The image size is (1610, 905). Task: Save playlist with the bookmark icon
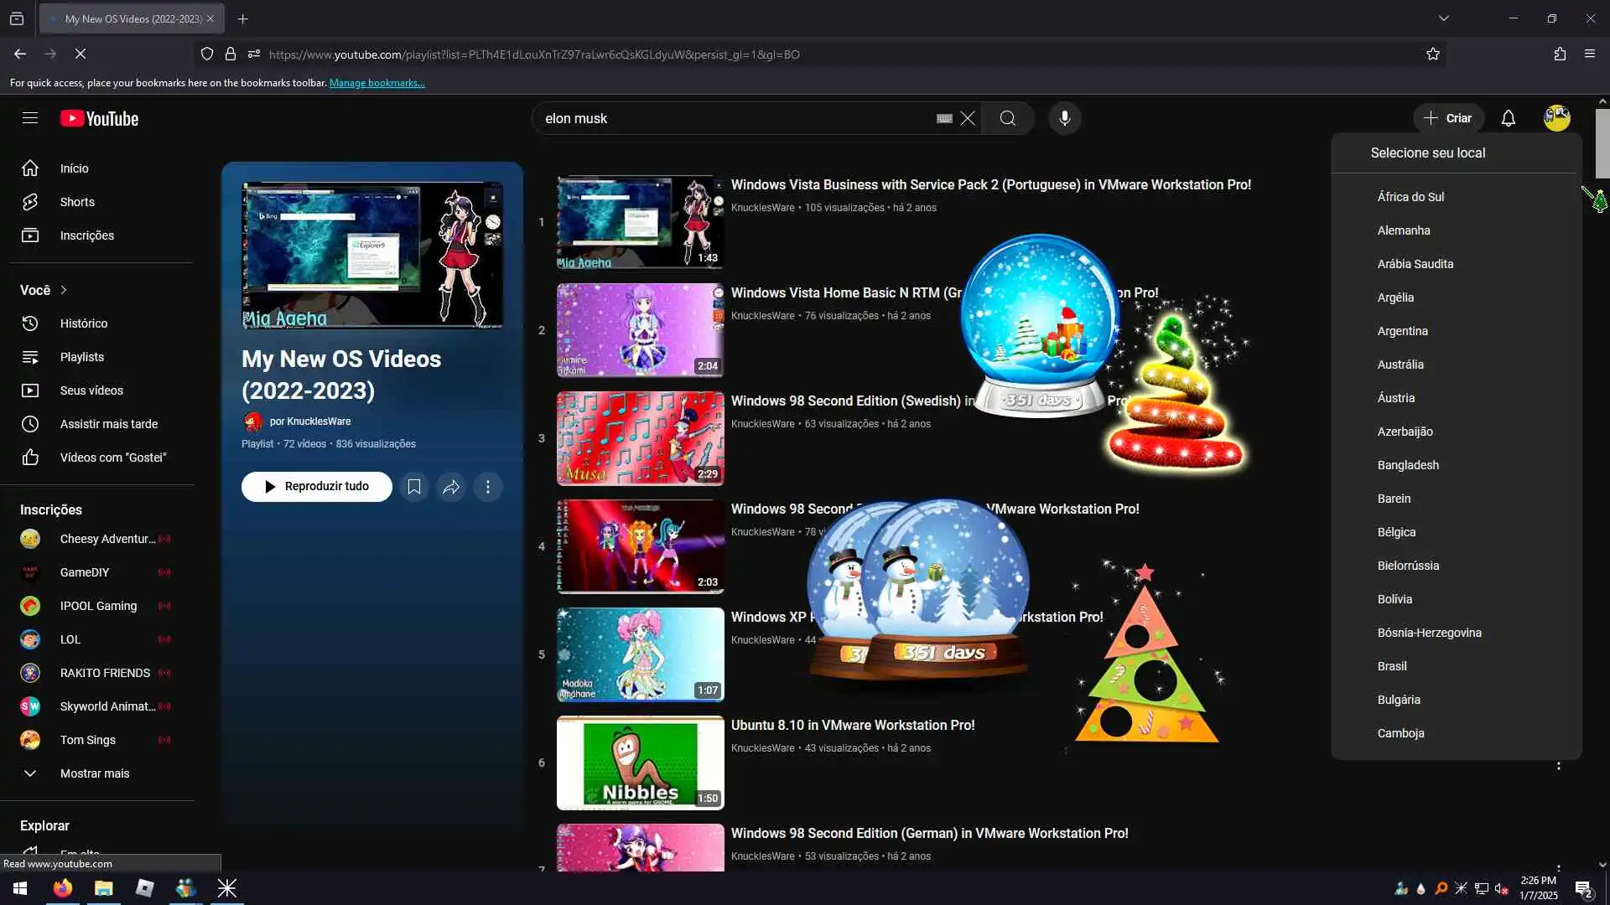tap(414, 487)
